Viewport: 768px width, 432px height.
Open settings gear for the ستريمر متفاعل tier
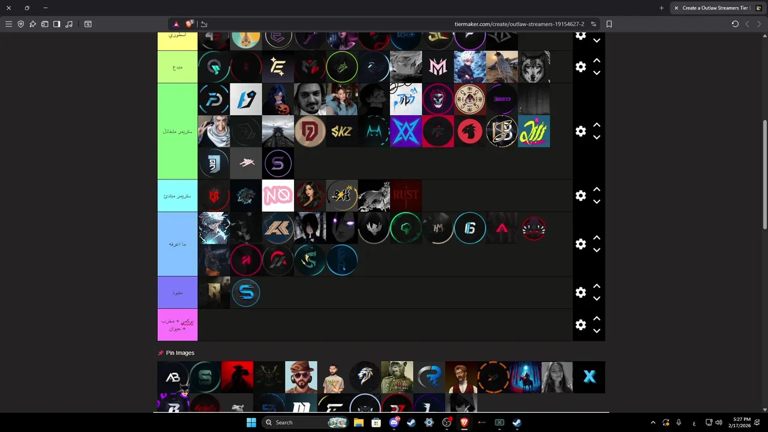click(x=580, y=131)
